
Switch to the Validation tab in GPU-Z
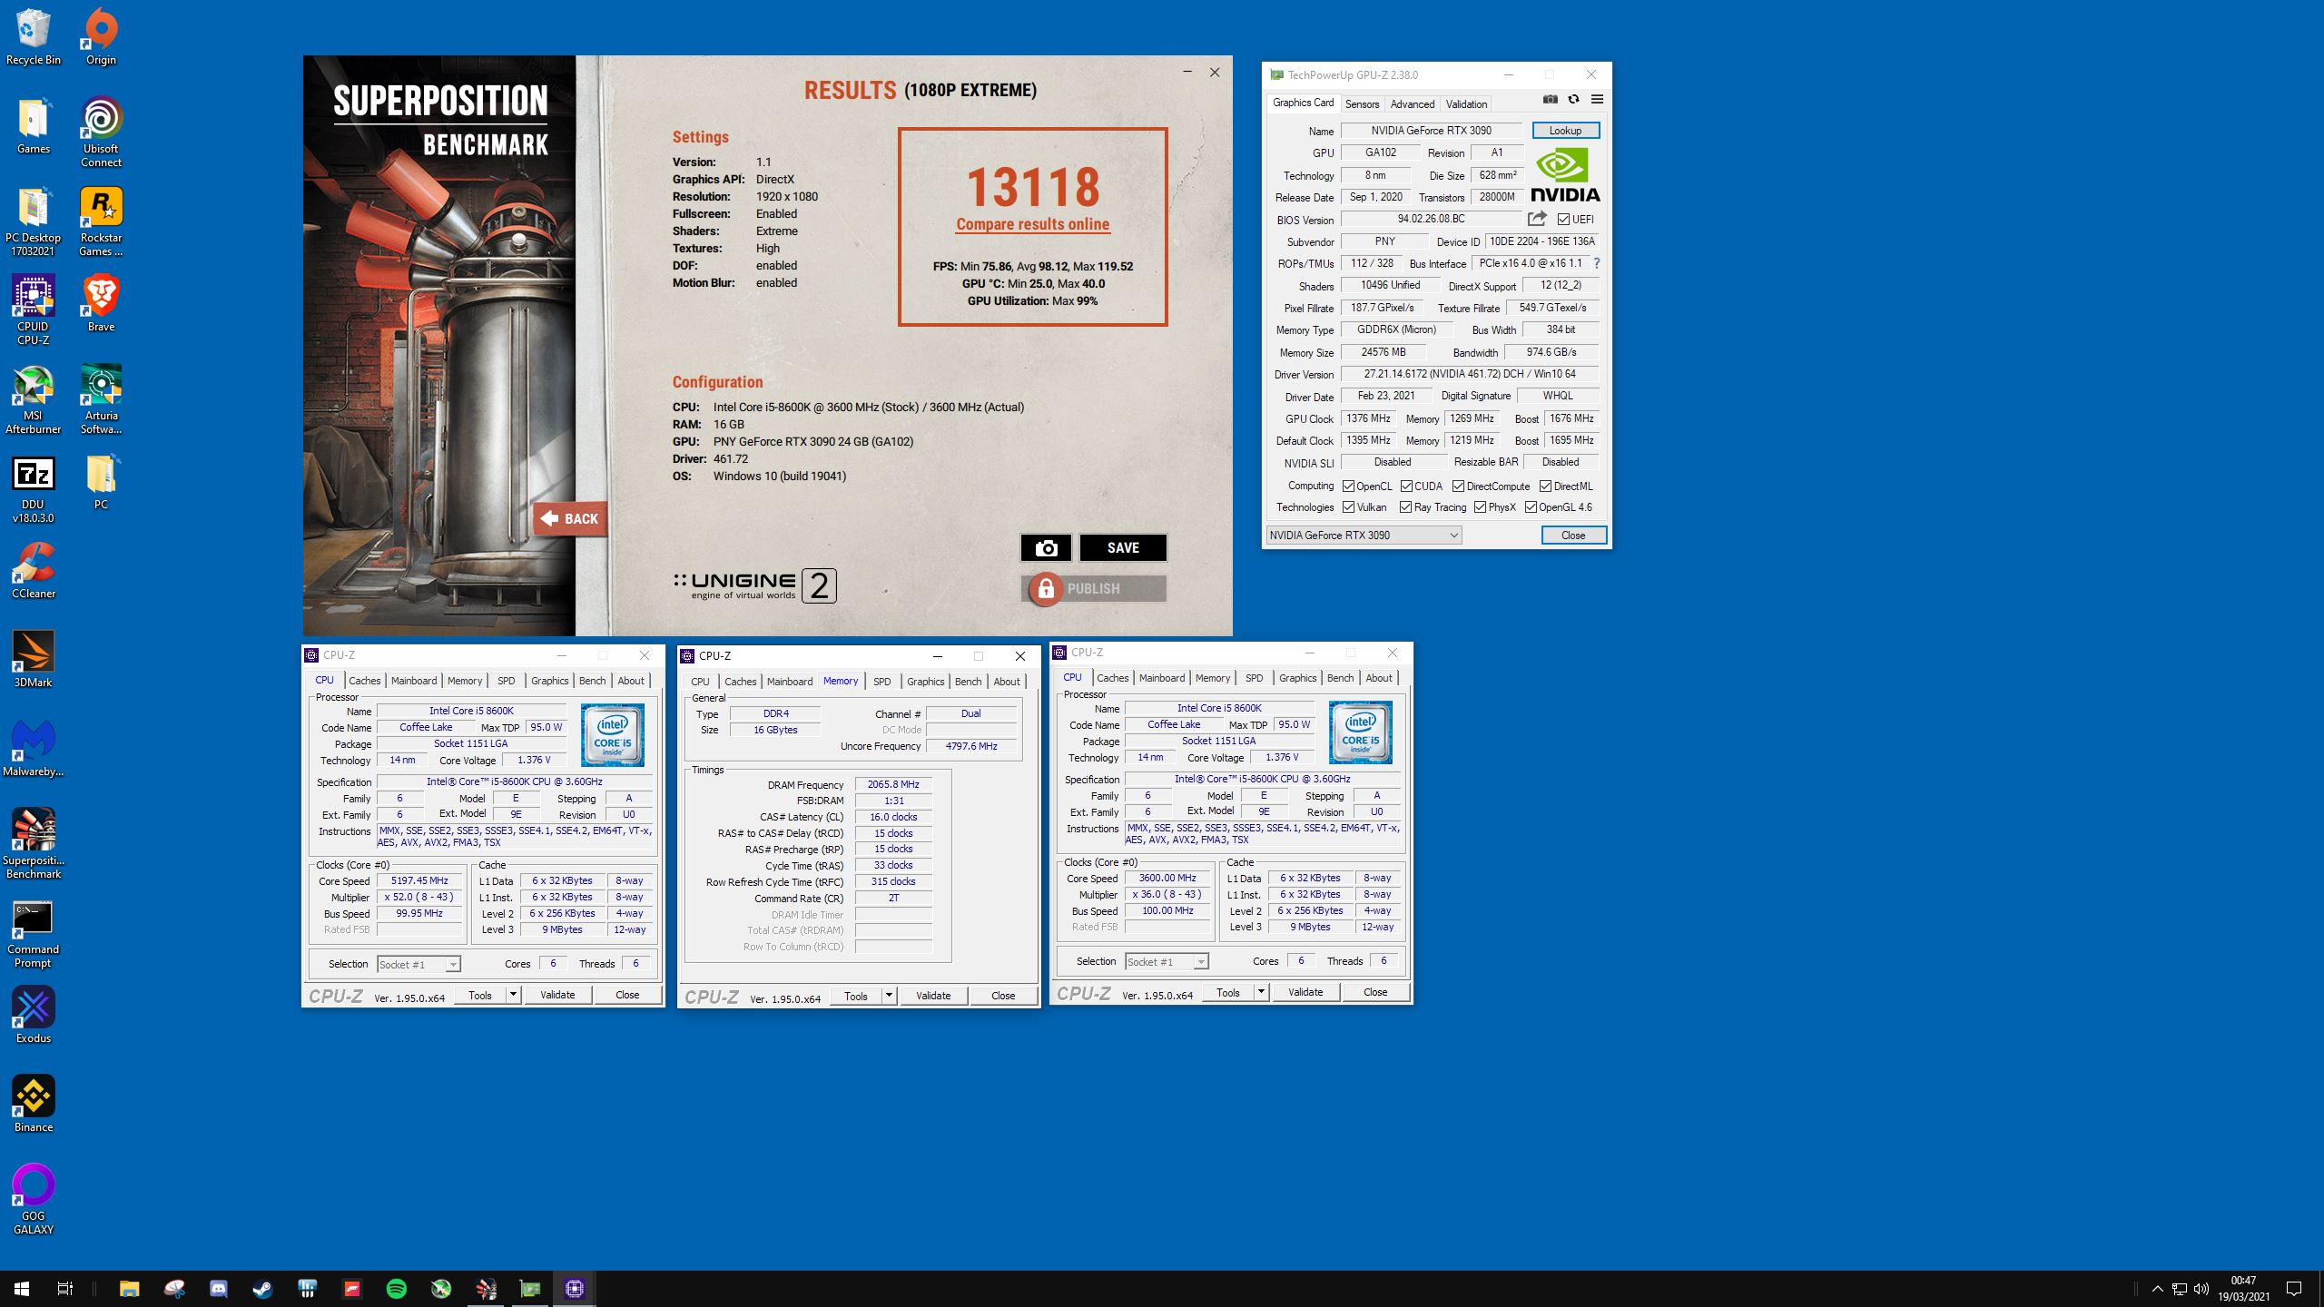click(x=1466, y=103)
